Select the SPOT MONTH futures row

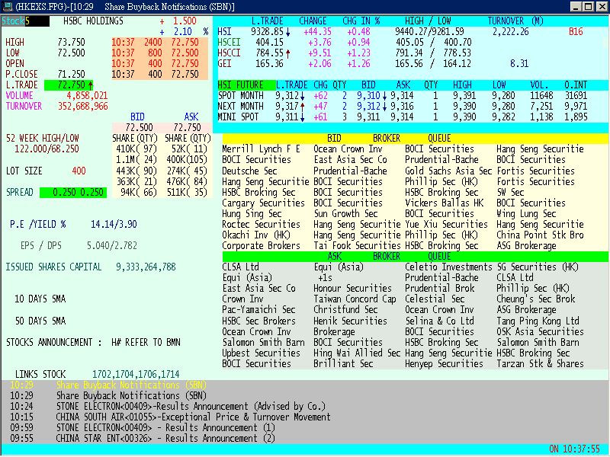[x=403, y=96]
